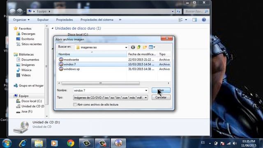Toggle the preview pane icon
The height and width of the screenshot is (148, 263).
(194, 20)
